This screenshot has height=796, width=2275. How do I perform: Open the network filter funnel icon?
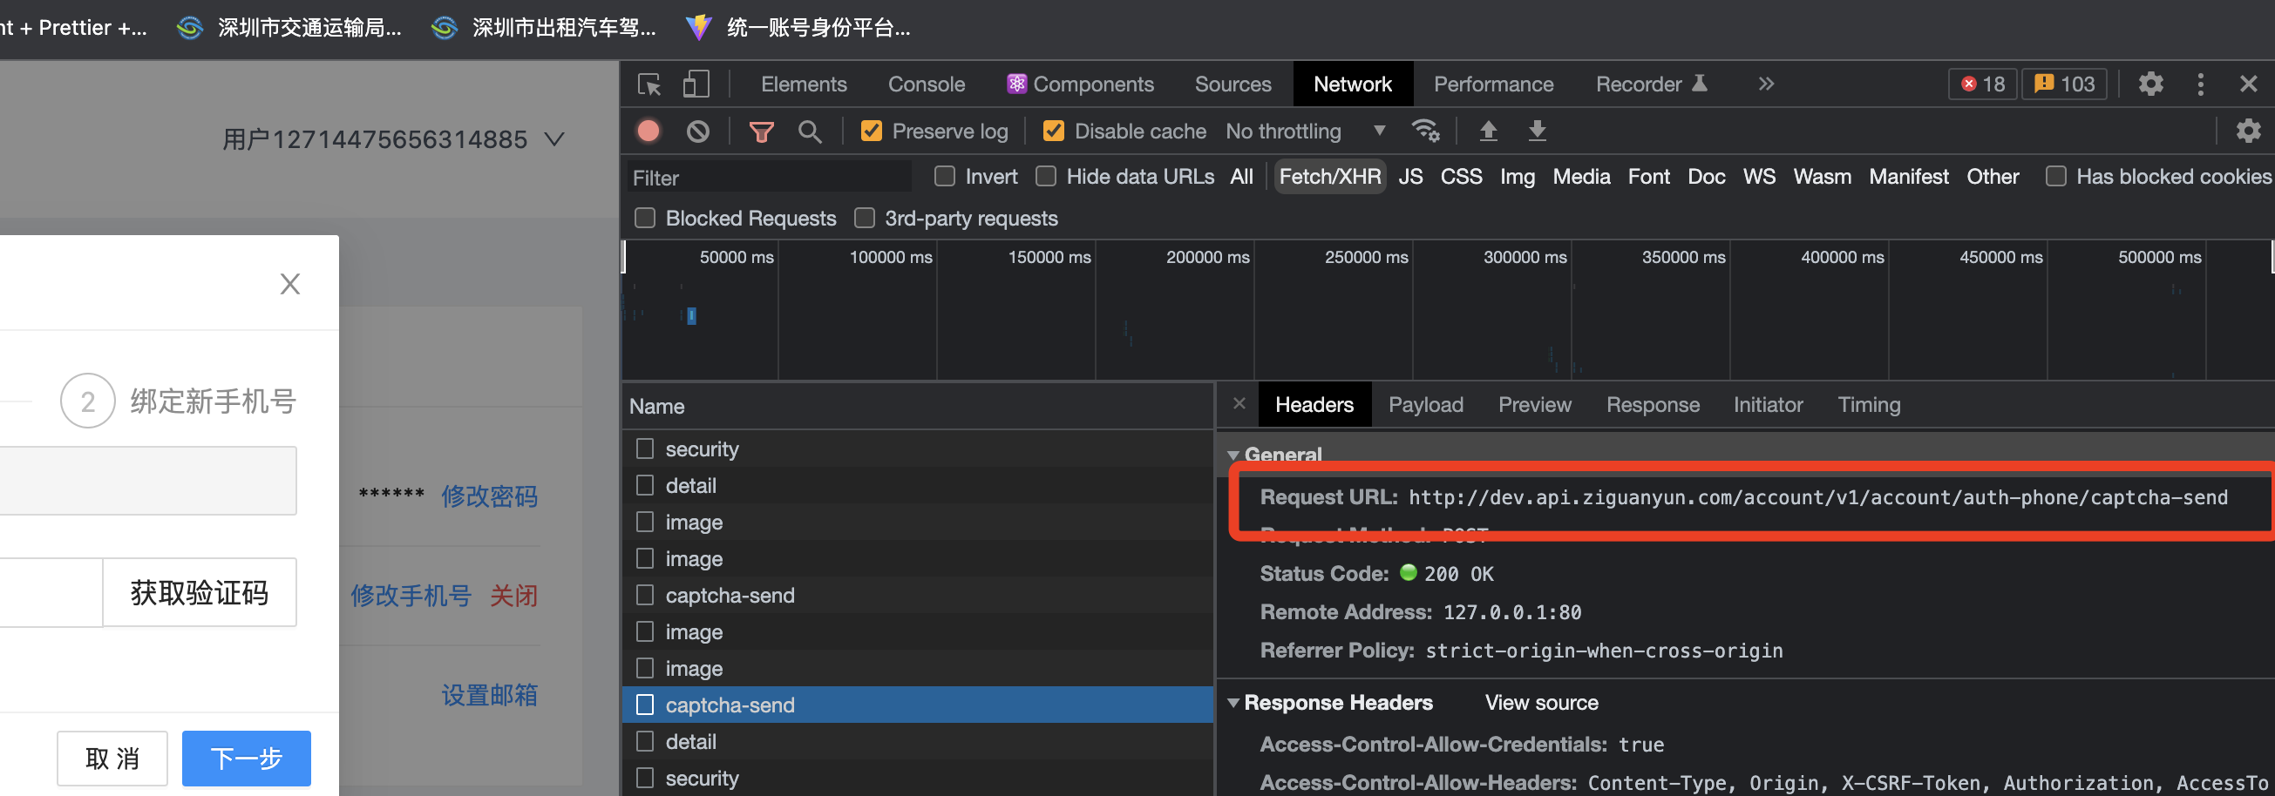coord(761,131)
